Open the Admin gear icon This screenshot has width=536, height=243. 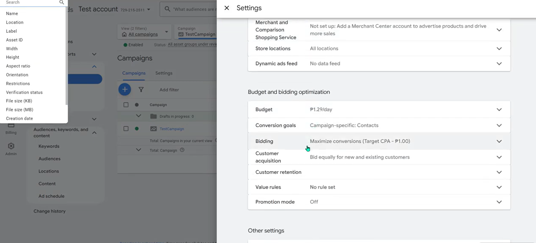(x=11, y=146)
